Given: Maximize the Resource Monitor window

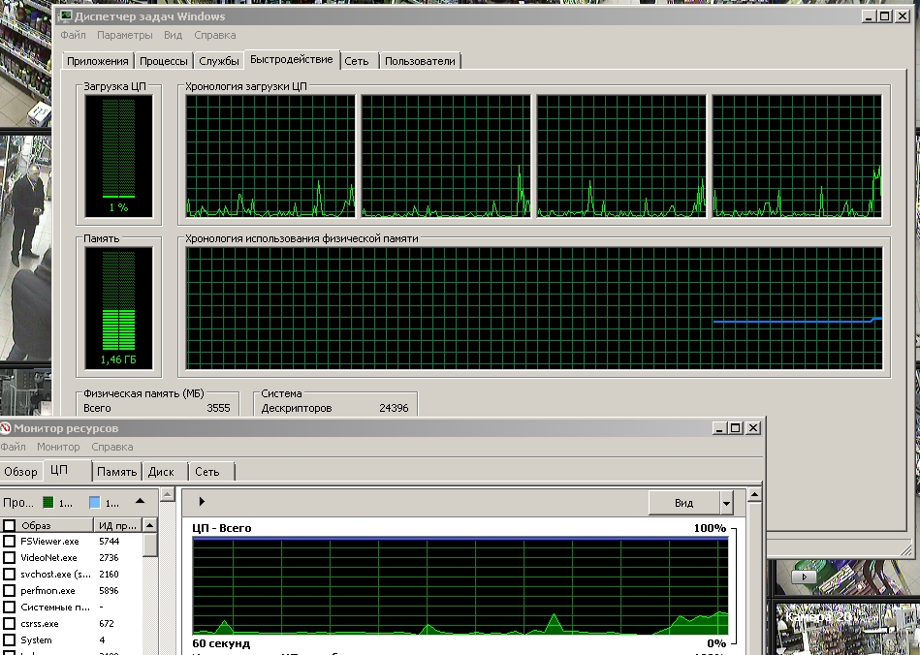Looking at the screenshot, I should pos(736,428).
